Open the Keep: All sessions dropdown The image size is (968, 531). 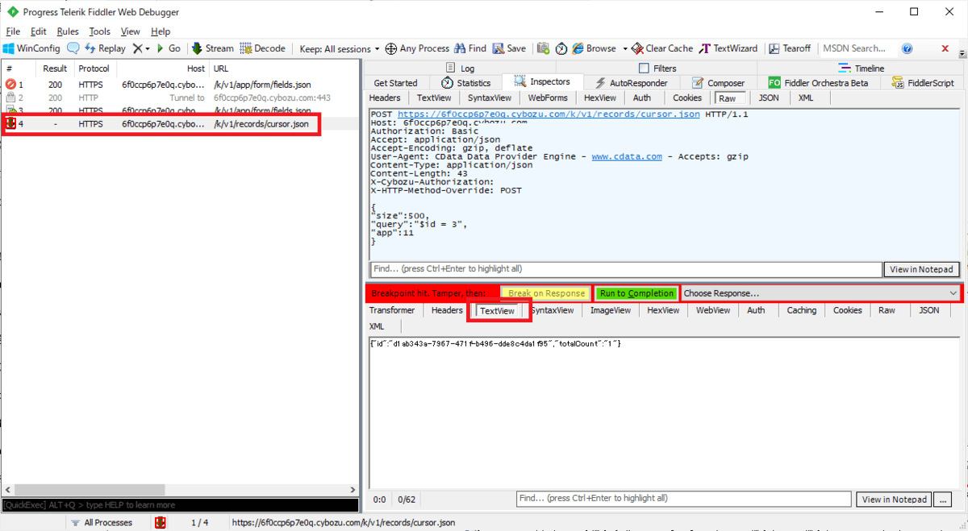[x=340, y=48]
